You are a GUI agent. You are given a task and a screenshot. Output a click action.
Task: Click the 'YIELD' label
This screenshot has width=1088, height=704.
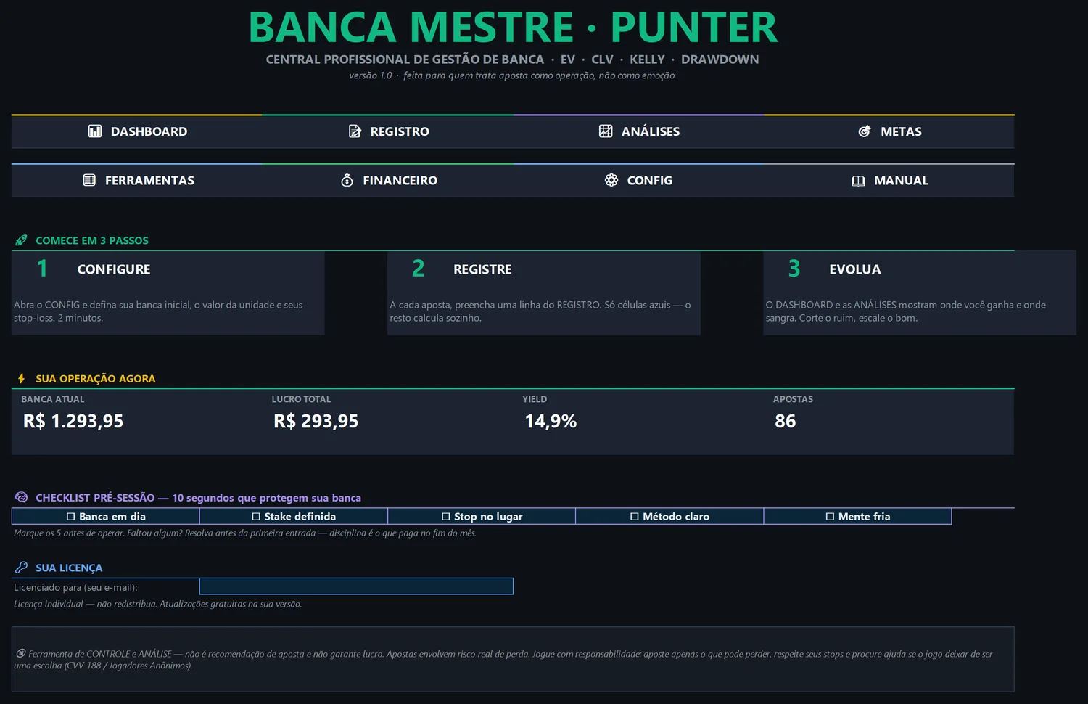click(x=535, y=399)
